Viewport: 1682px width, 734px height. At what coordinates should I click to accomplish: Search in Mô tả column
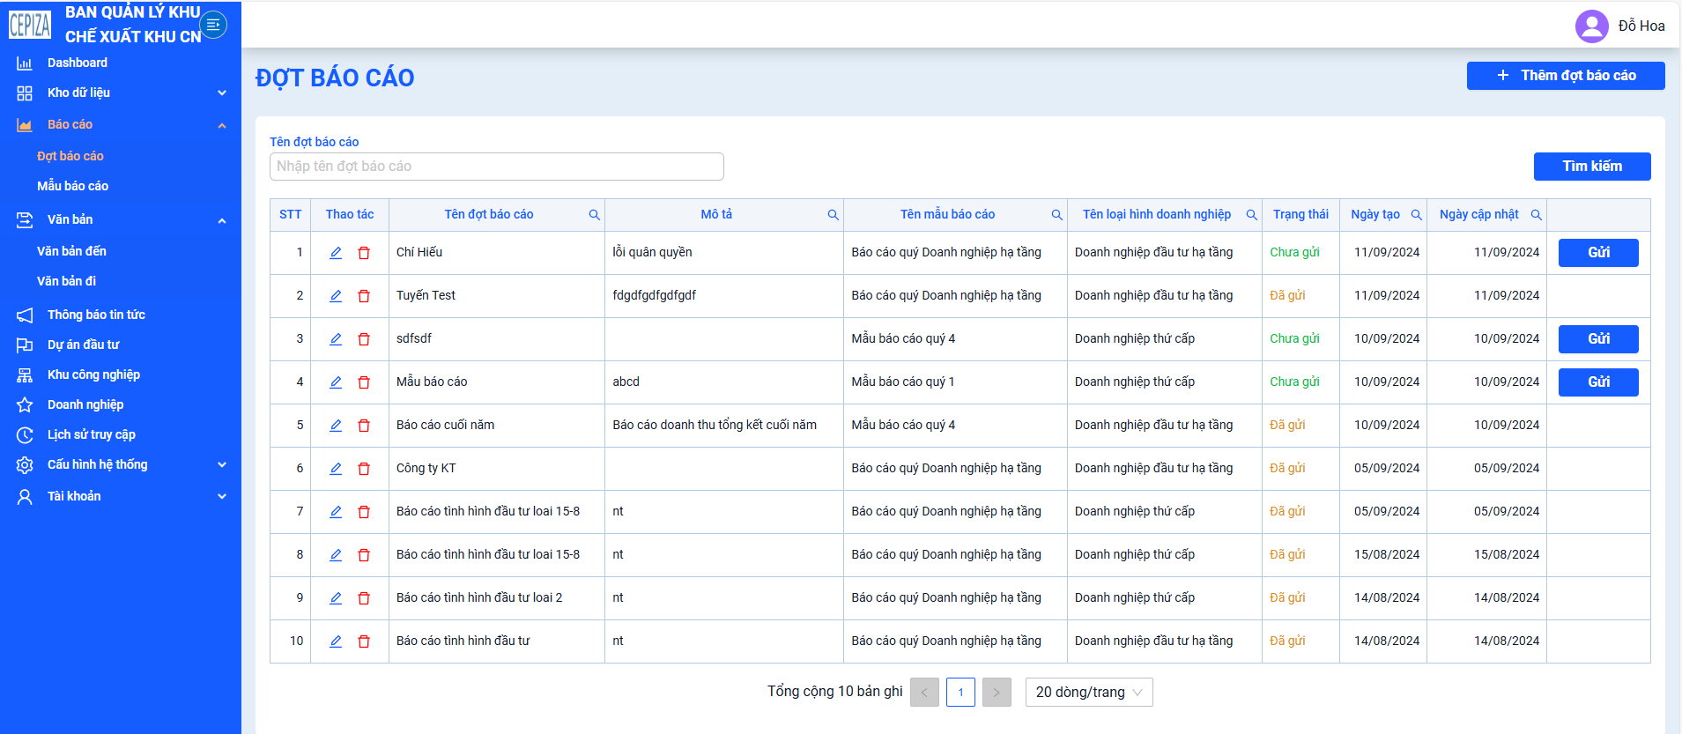pos(834,215)
